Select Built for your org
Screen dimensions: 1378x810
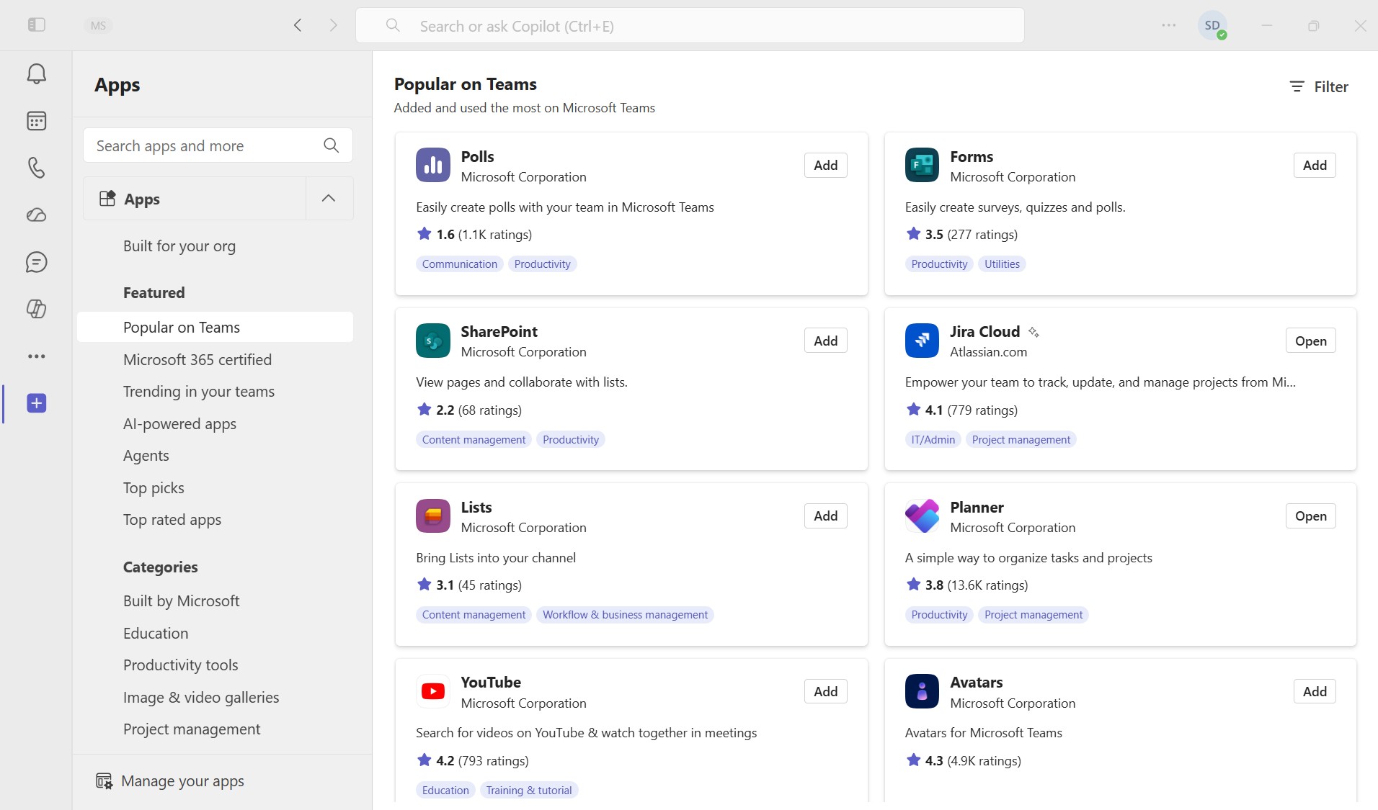[179, 246]
